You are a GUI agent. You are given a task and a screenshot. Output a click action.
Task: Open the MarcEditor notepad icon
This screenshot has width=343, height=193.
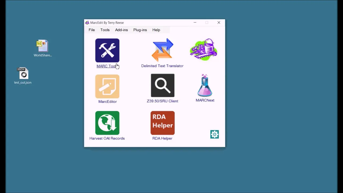pyautogui.click(x=107, y=86)
